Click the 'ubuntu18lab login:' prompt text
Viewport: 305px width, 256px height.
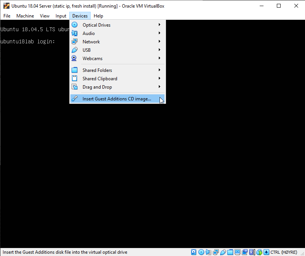[x=28, y=41]
